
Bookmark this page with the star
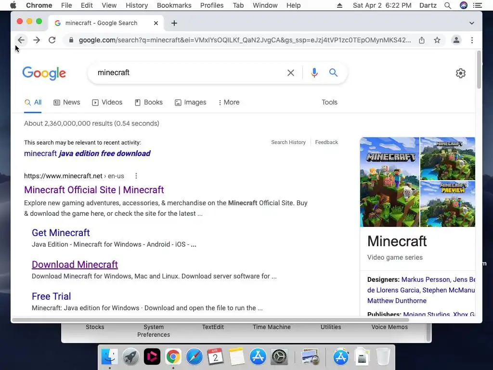(x=437, y=40)
